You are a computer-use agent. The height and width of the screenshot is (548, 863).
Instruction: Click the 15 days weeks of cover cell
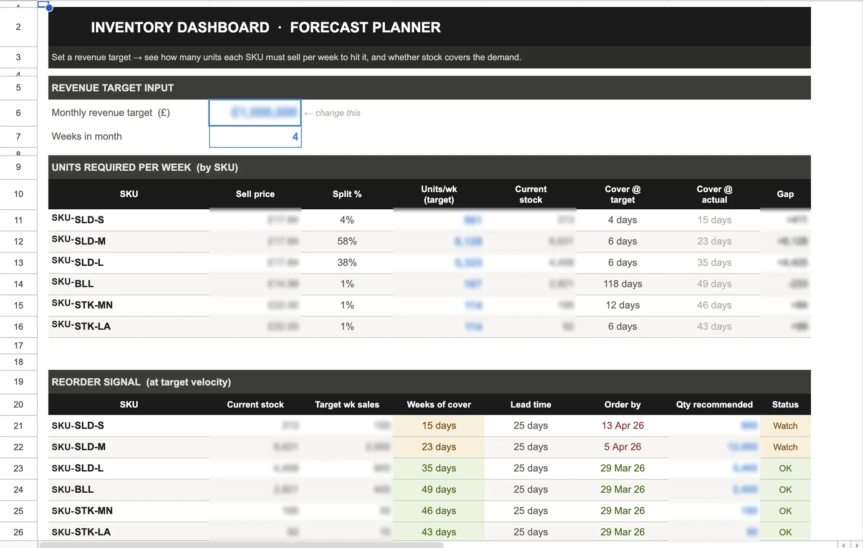439,426
